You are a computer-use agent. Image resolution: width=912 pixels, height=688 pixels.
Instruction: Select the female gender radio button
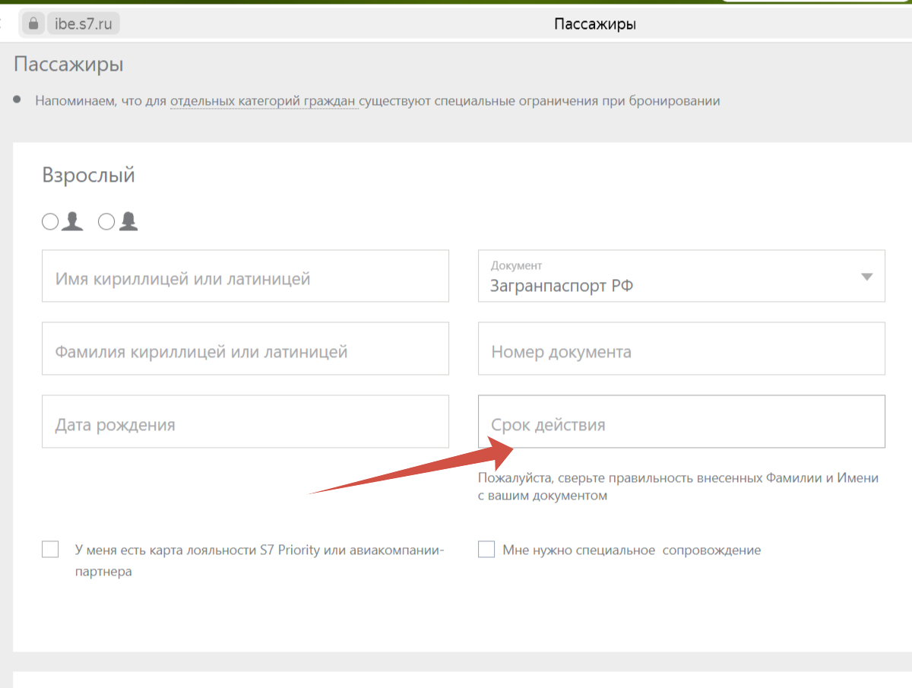106,222
